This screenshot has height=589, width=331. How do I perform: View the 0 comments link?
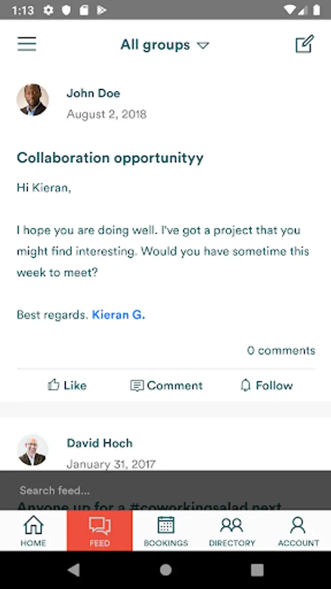coord(281,351)
